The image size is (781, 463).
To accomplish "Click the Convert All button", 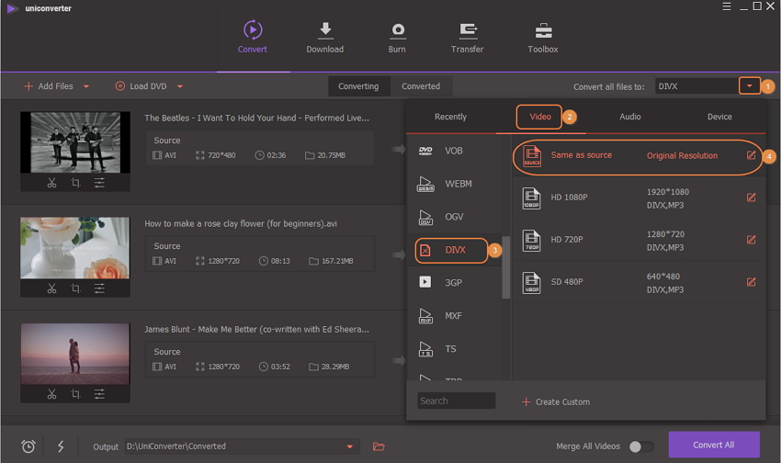I will [x=714, y=445].
